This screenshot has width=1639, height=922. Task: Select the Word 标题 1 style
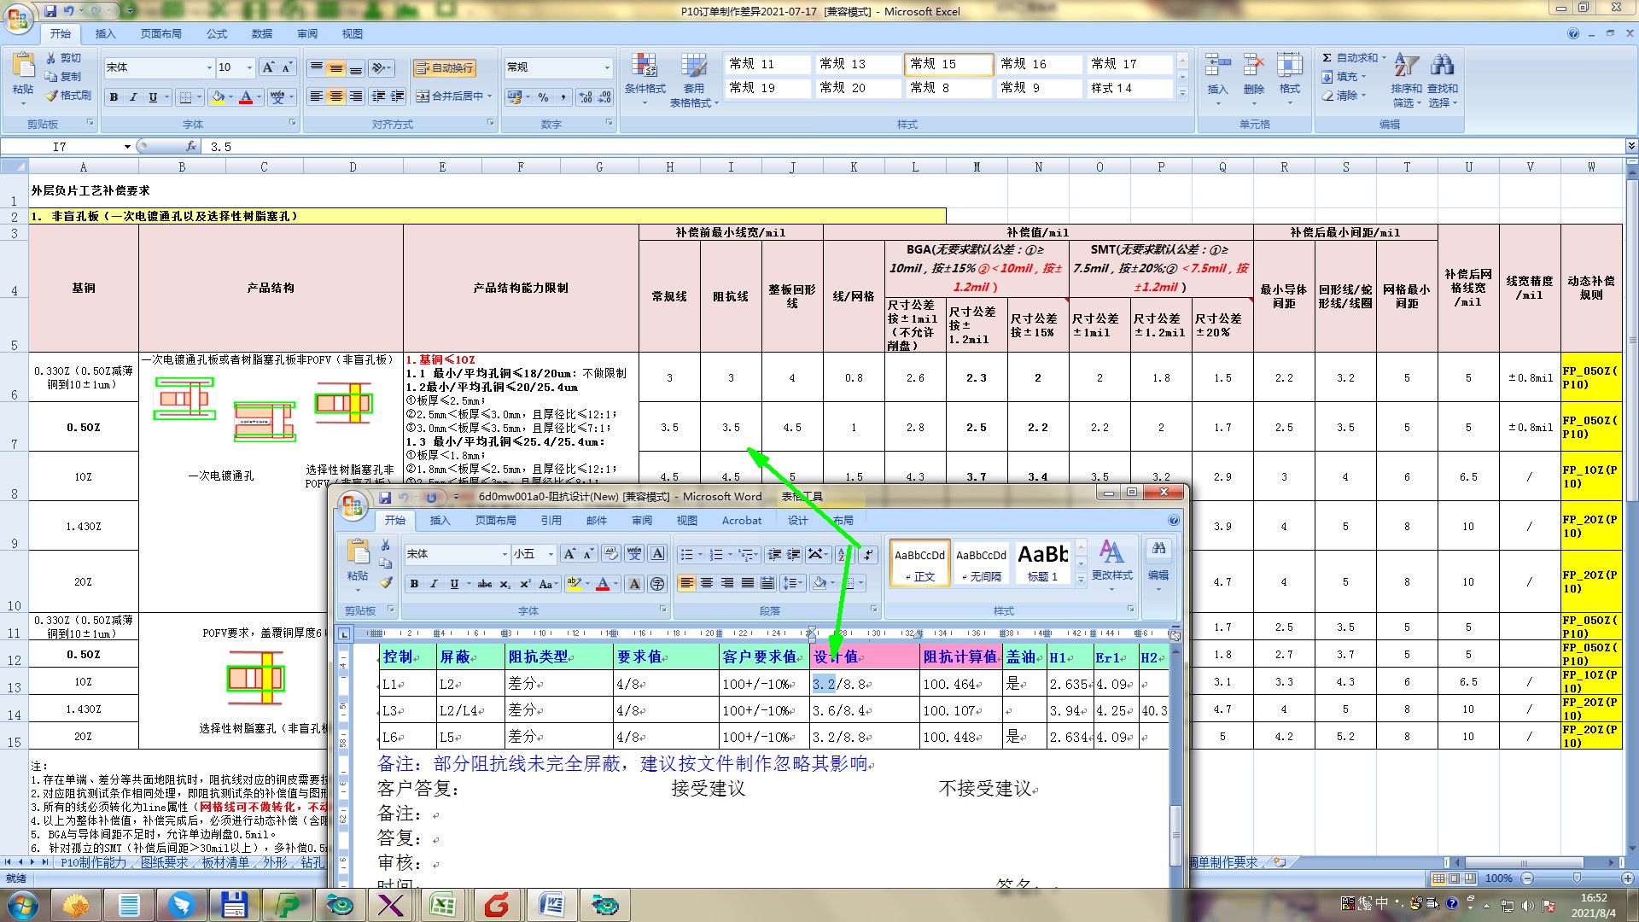point(1042,563)
